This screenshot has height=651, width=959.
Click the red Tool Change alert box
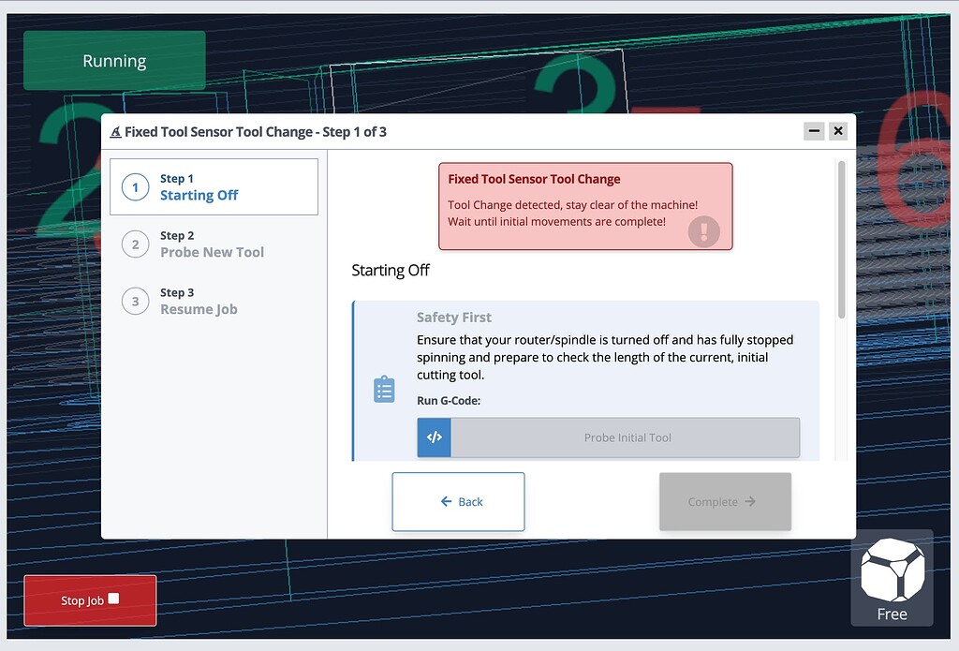[585, 206]
